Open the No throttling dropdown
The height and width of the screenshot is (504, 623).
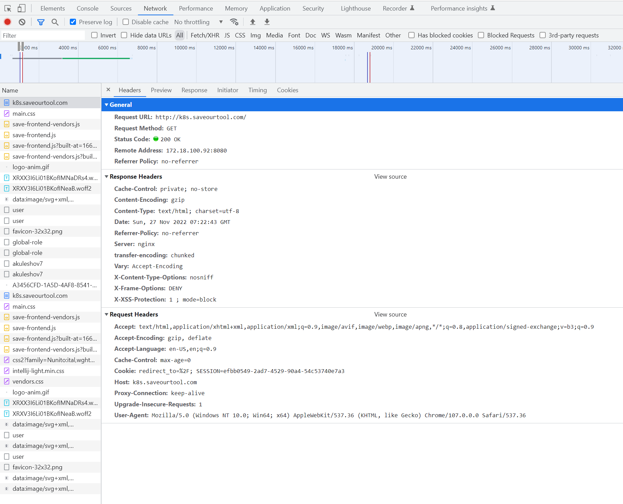pyautogui.click(x=197, y=22)
